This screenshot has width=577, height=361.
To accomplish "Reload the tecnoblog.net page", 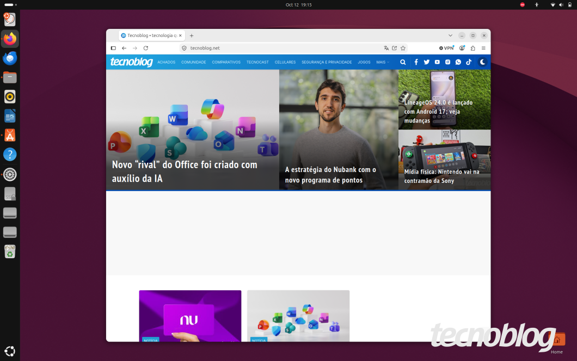I will [146, 48].
